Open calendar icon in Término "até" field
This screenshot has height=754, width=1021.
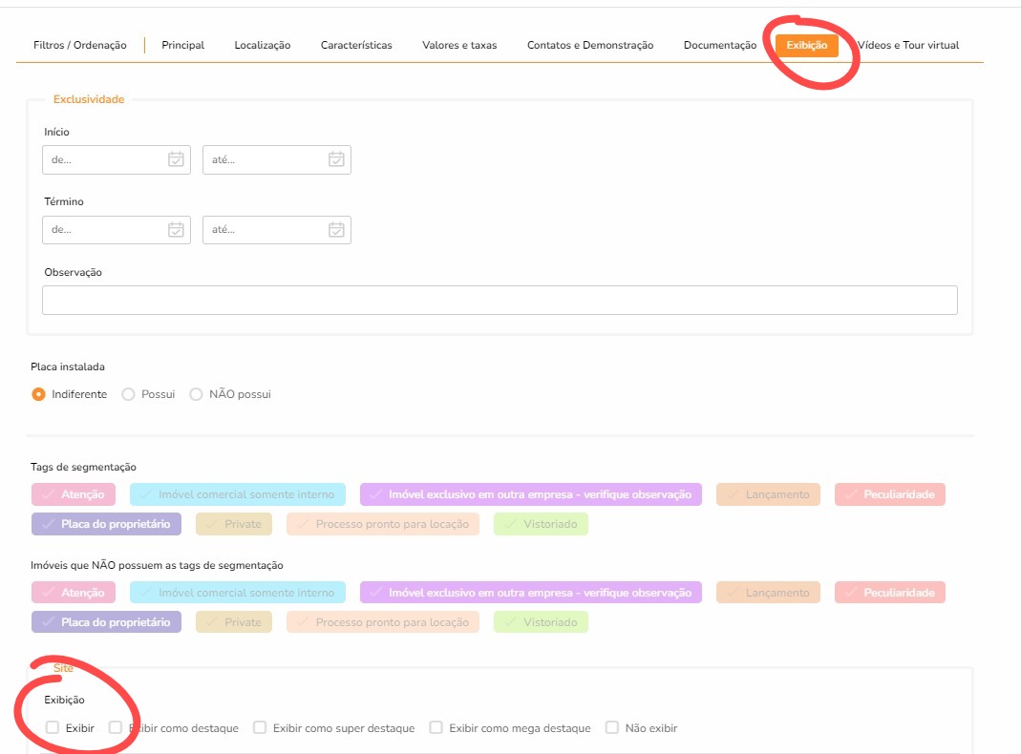click(336, 229)
